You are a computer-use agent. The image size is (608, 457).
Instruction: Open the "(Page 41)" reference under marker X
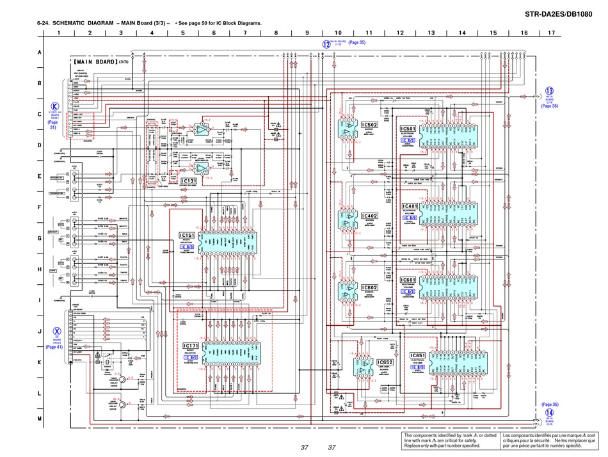coord(54,347)
